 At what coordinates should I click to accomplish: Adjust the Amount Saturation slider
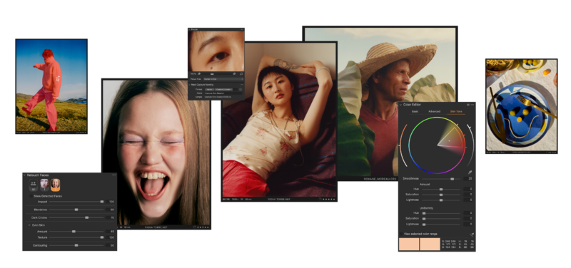point(441,195)
